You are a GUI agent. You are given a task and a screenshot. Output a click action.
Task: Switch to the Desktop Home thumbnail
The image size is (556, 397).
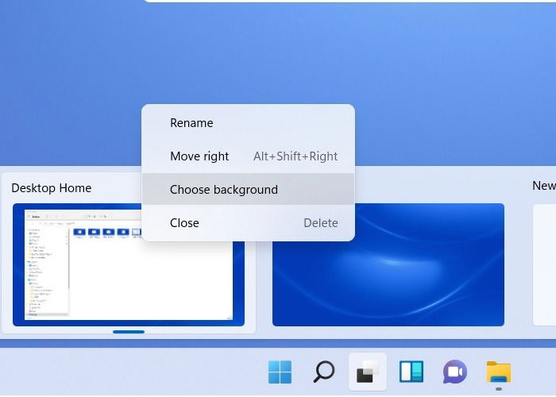tap(129, 264)
